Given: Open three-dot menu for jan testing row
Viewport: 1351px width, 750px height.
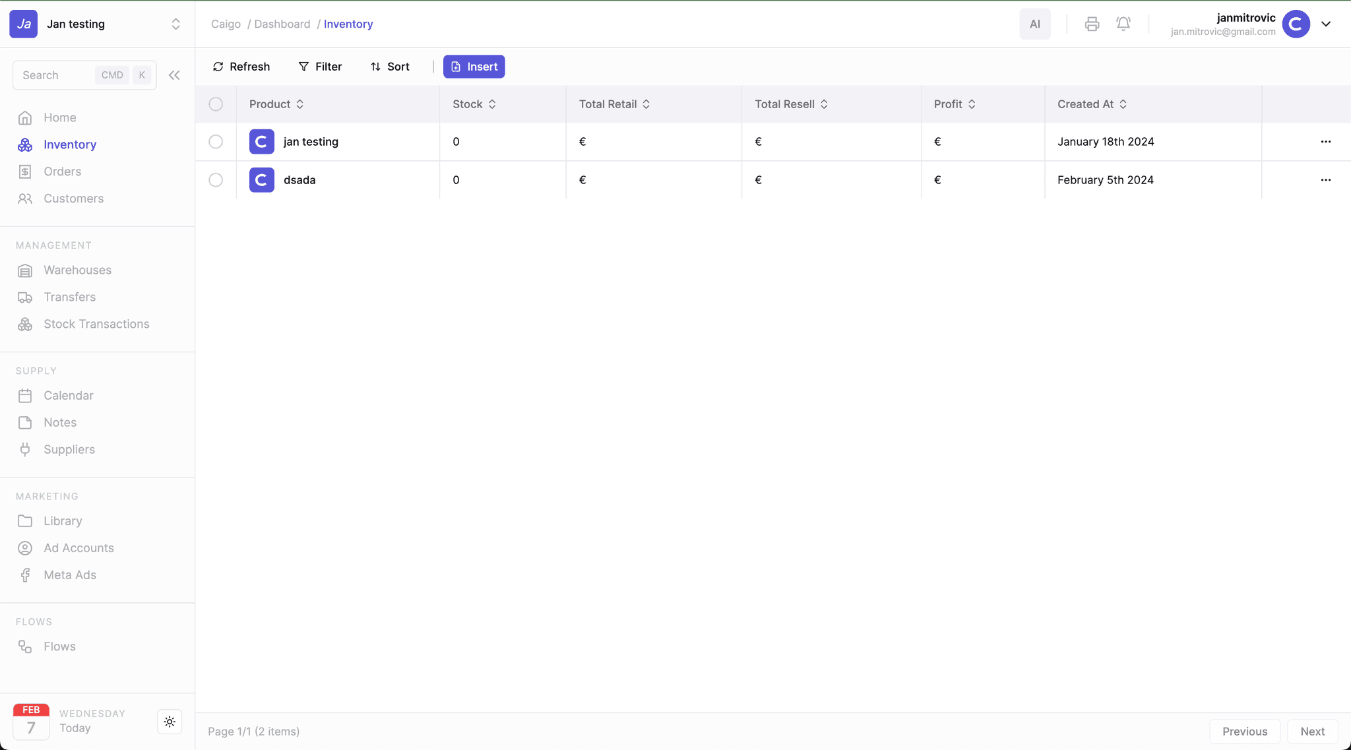Looking at the screenshot, I should click(x=1325, y=142).
